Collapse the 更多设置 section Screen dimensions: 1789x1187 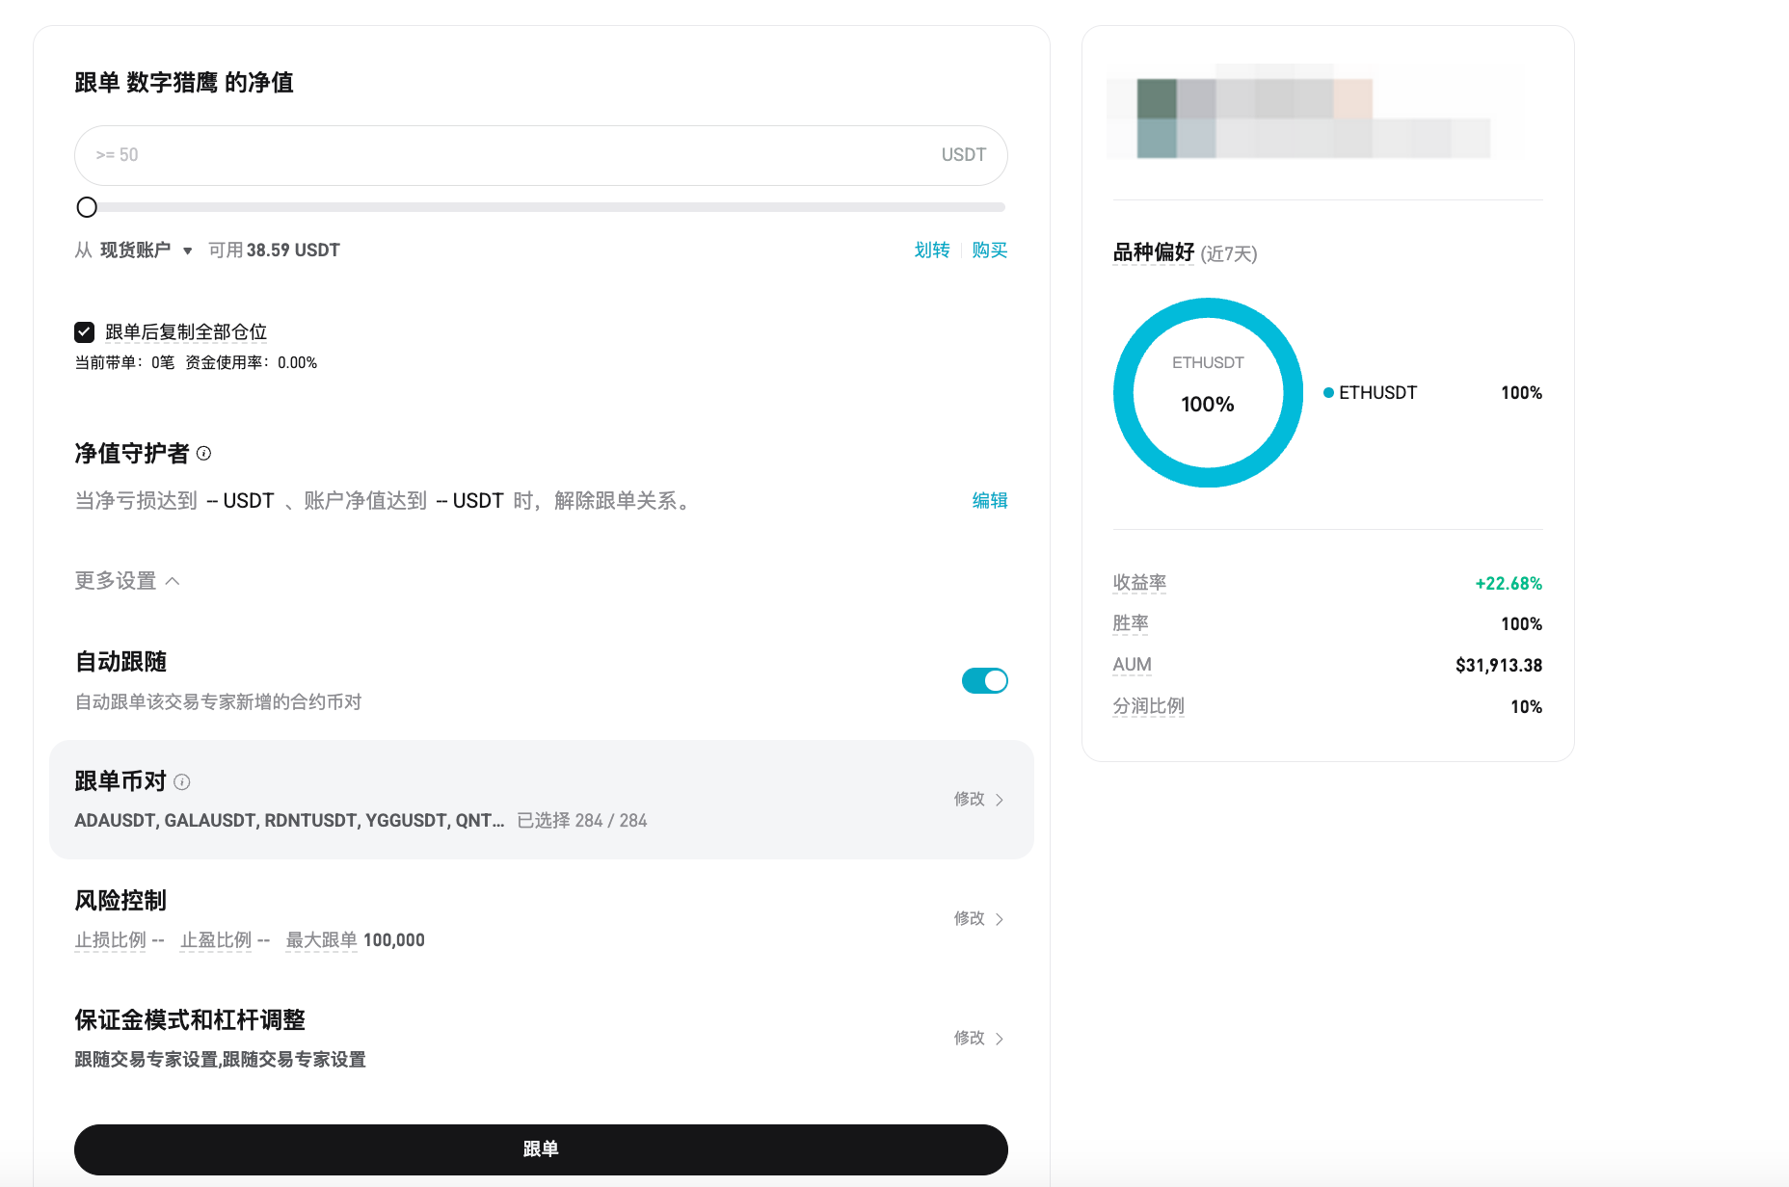point(127,581)
